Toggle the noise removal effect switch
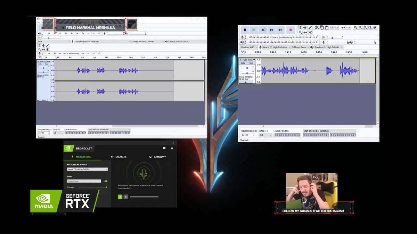Screen dimensions: 417x234 (105, 181)
